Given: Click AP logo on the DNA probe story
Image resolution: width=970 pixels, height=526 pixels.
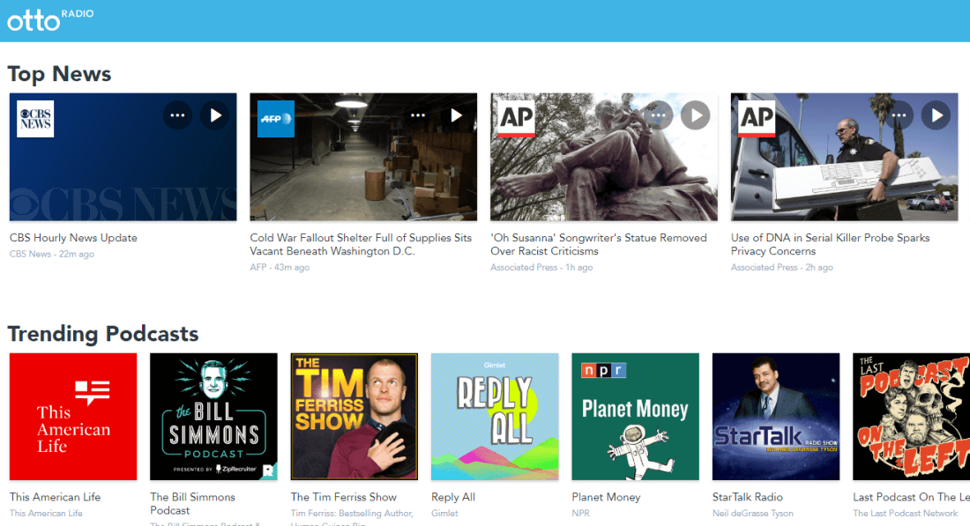Looking at the screenshot, I should [757, 119].
